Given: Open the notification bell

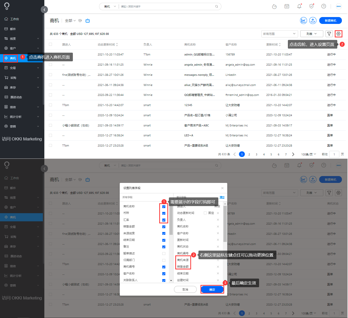Looking at the screenshot, I should [x=299, y=6].
